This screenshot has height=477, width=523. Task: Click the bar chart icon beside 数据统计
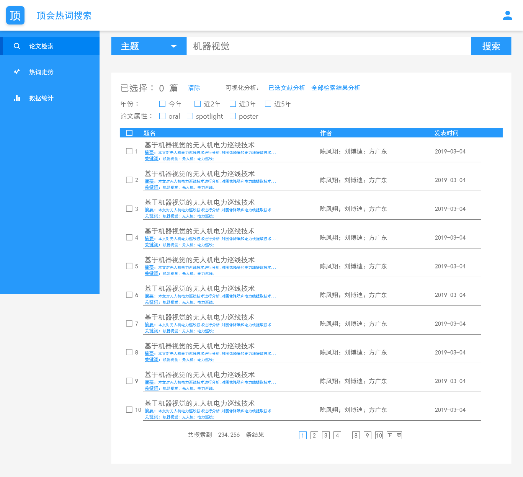[17, 98]
